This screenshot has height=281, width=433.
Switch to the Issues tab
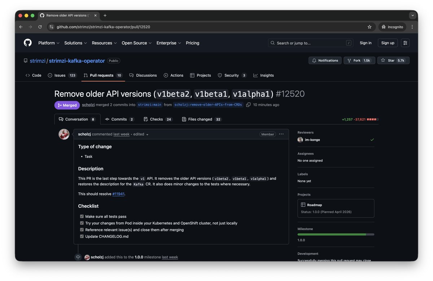click(62, 75)
